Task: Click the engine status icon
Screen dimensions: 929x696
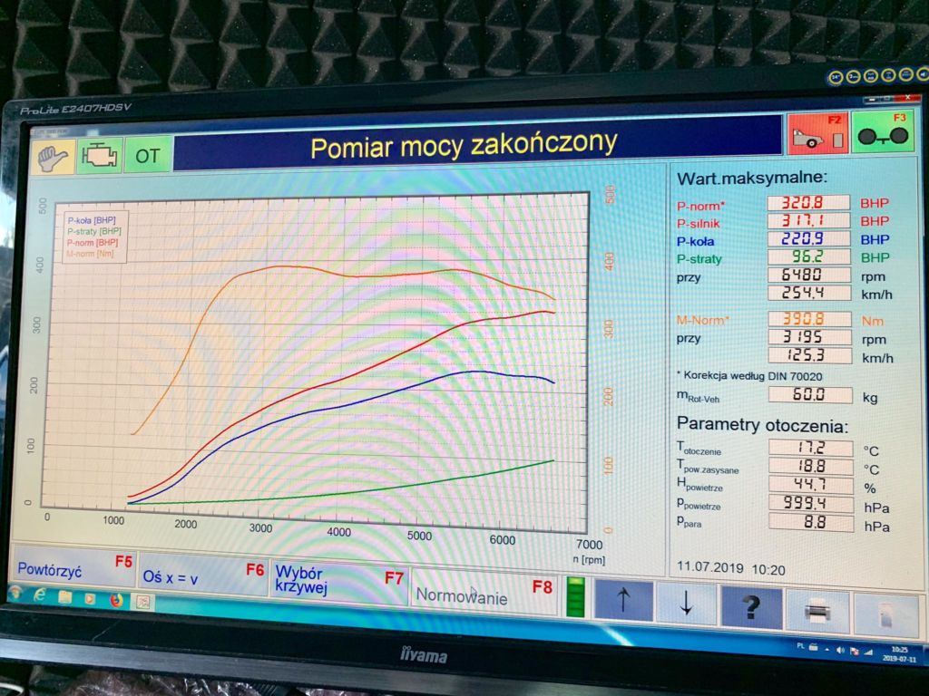Action: point(98,155)
